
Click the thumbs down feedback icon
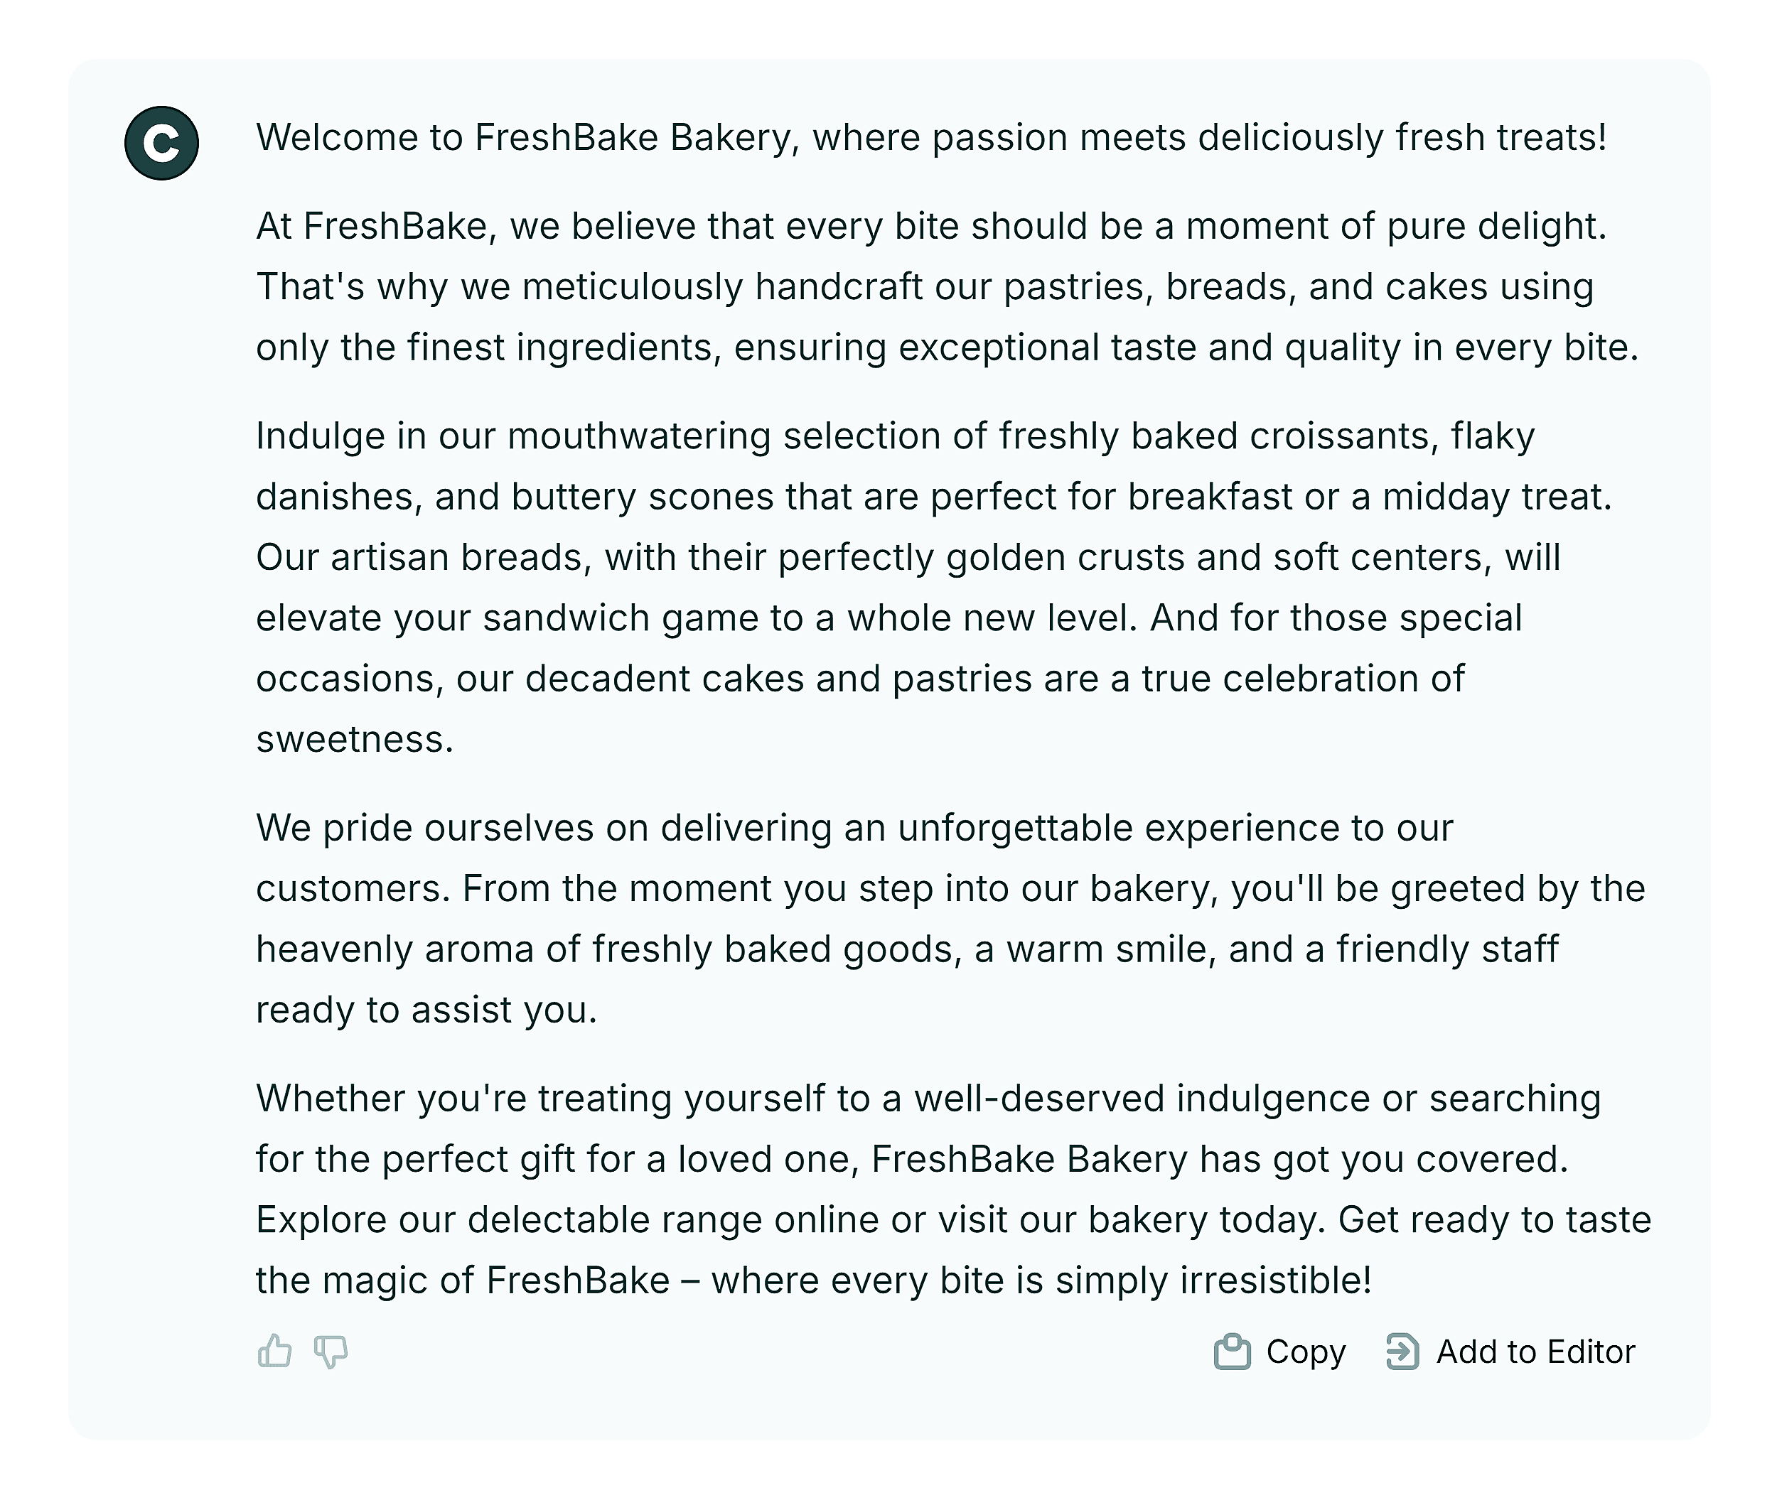(x=331, y=1352)
